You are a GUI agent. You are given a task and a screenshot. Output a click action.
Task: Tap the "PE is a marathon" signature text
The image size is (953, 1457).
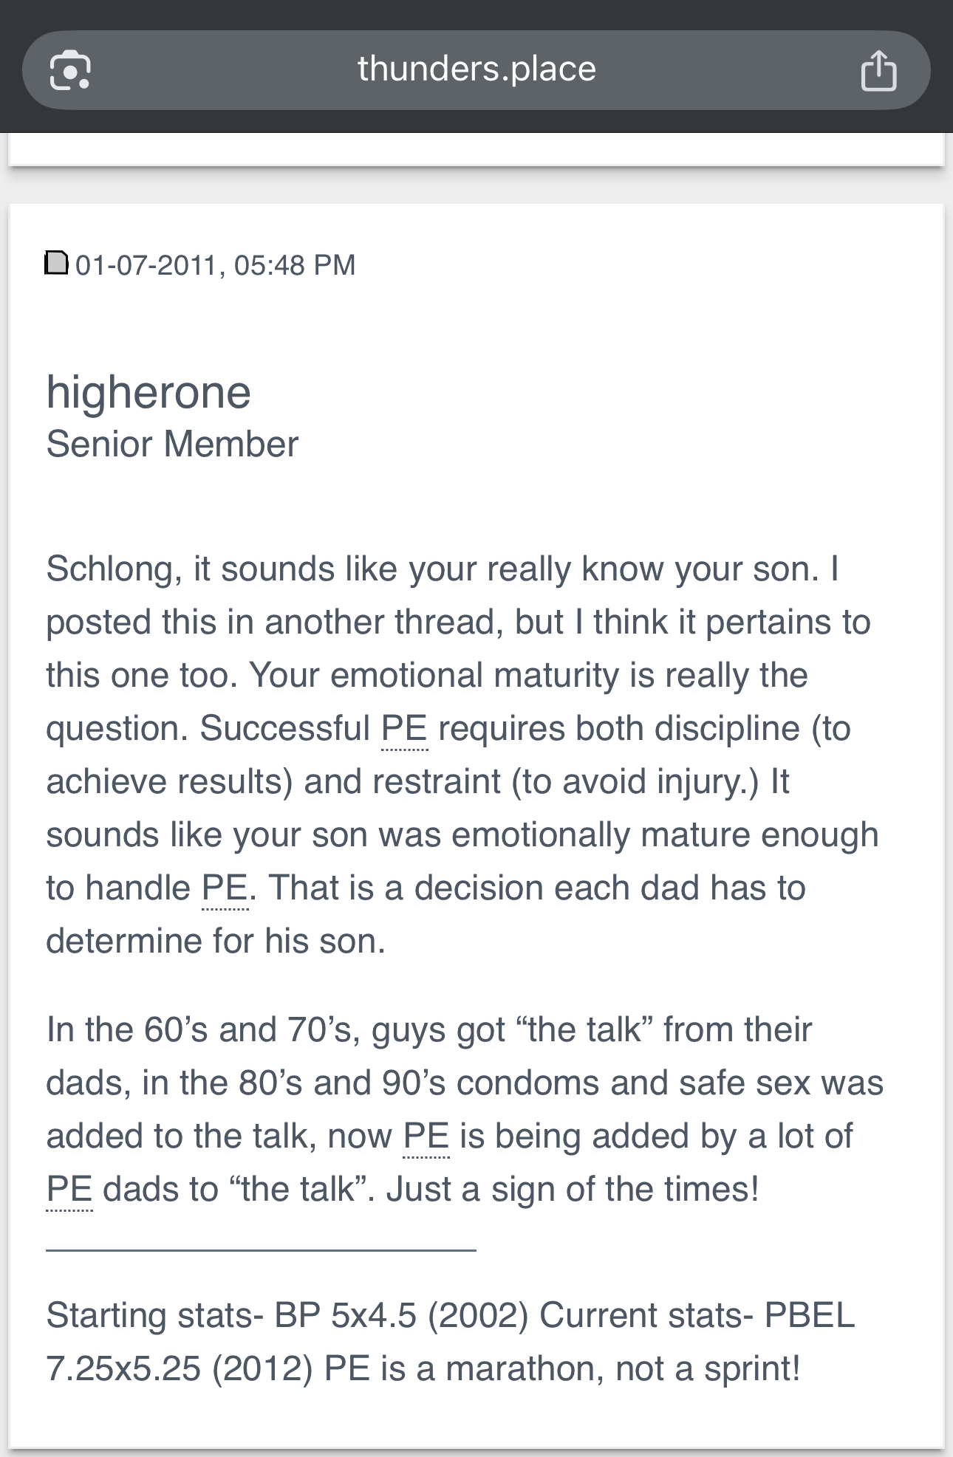pyautogui.click(x=562, y=1369)
